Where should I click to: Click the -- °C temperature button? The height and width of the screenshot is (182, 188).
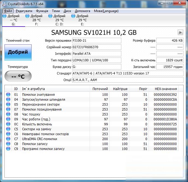pos(18,76)
